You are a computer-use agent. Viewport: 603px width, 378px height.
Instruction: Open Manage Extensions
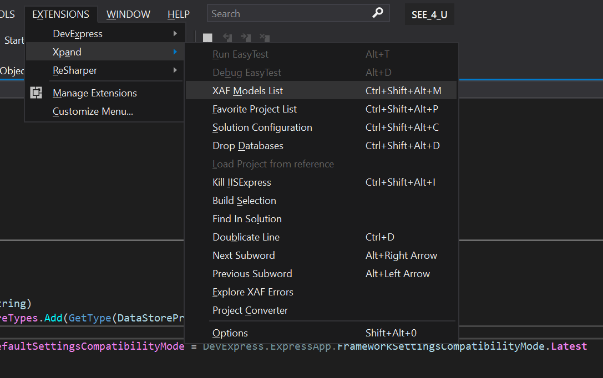click(105, 93)
